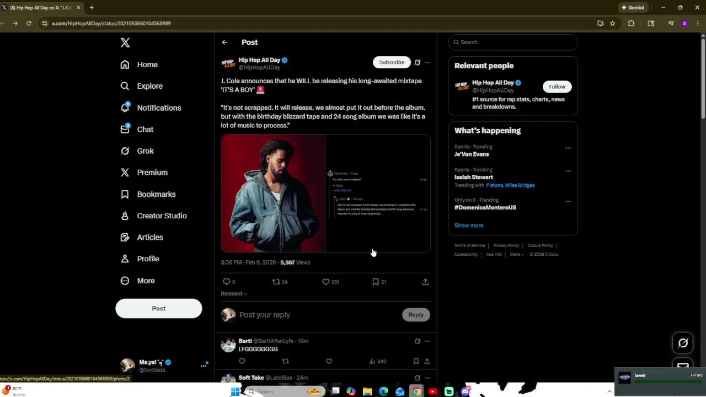Click the X logo in the sidebar

point(125,43)
